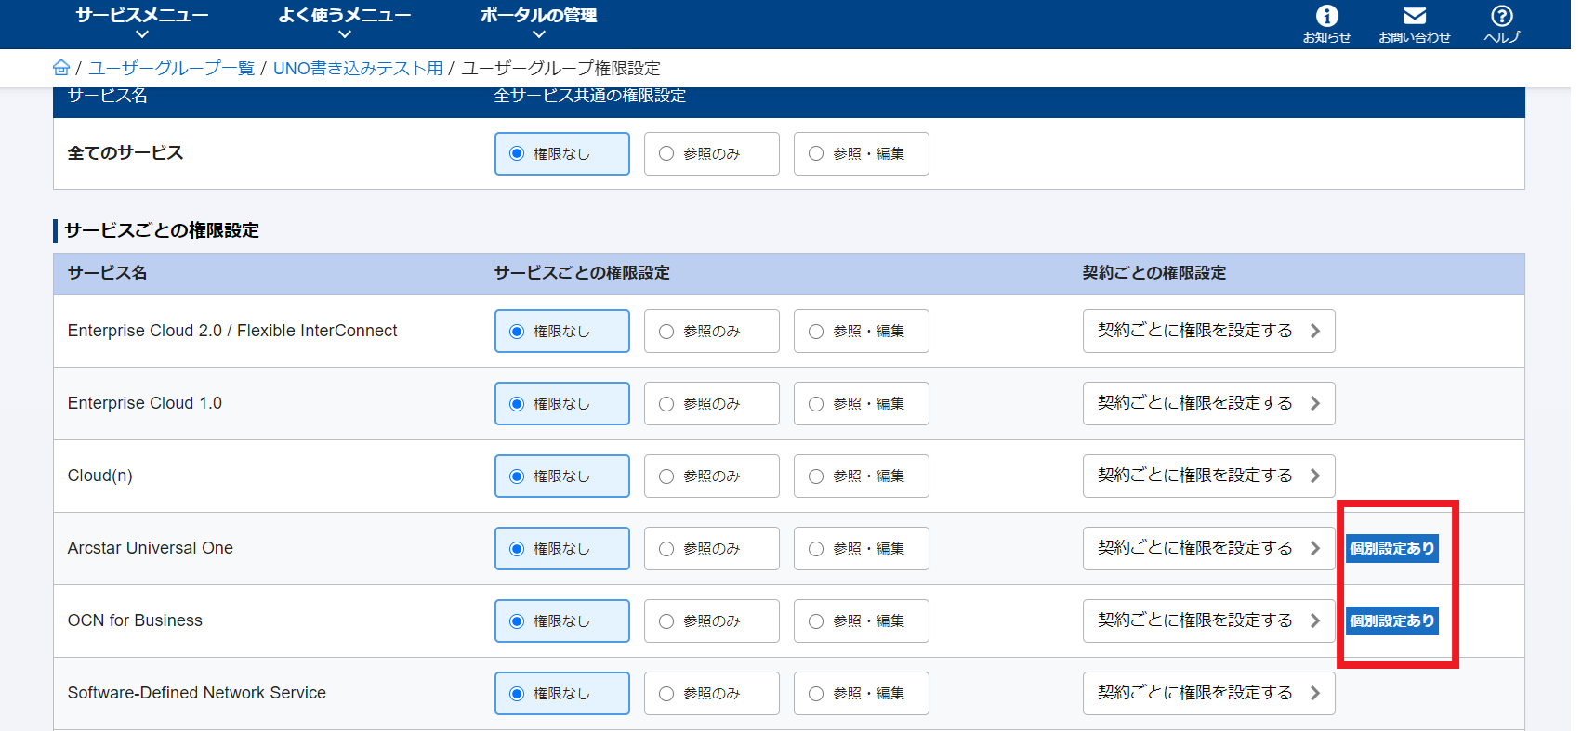Select 参照のみ for Enterprise Cloud 2.0
Viewport: 1595px width, 731px height.
[711, 331]
